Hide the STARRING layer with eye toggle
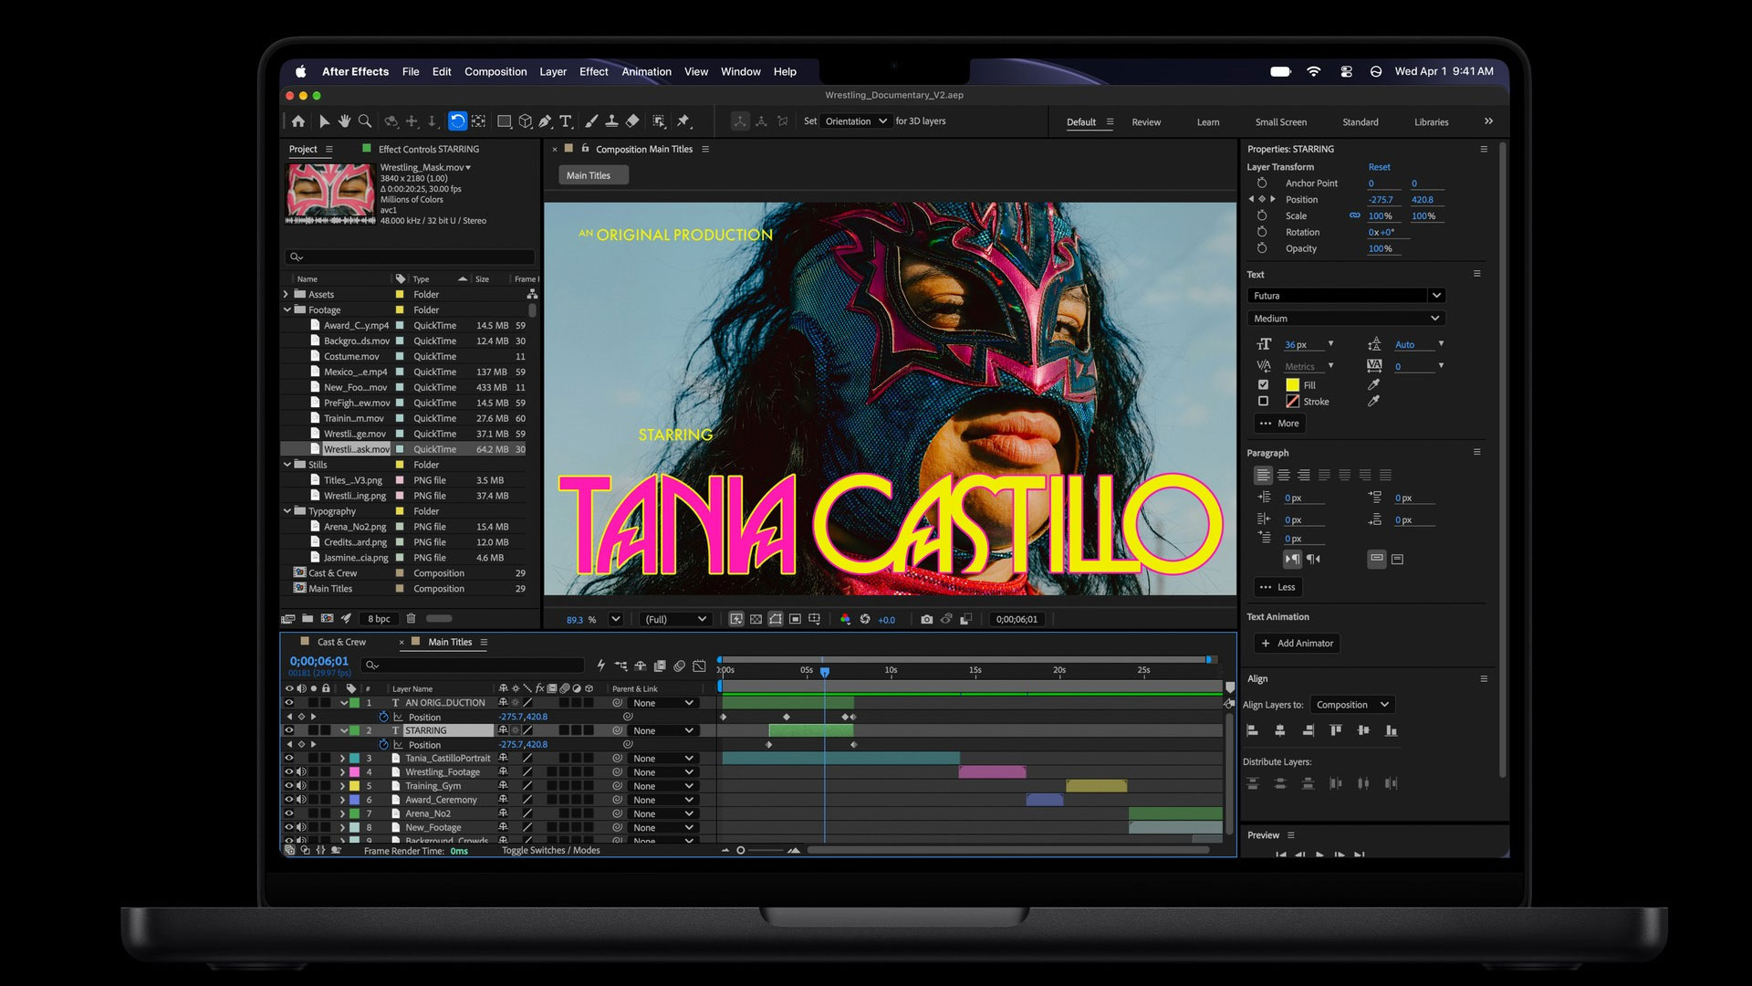The width and height of the screenshot is (1752, 986). point(289,730)
